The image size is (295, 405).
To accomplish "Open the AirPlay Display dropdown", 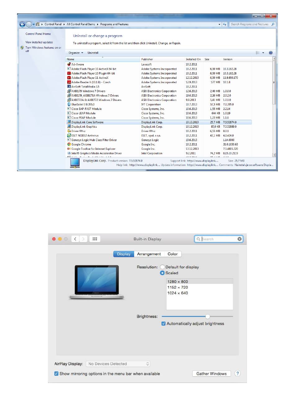I will (118, 364).
